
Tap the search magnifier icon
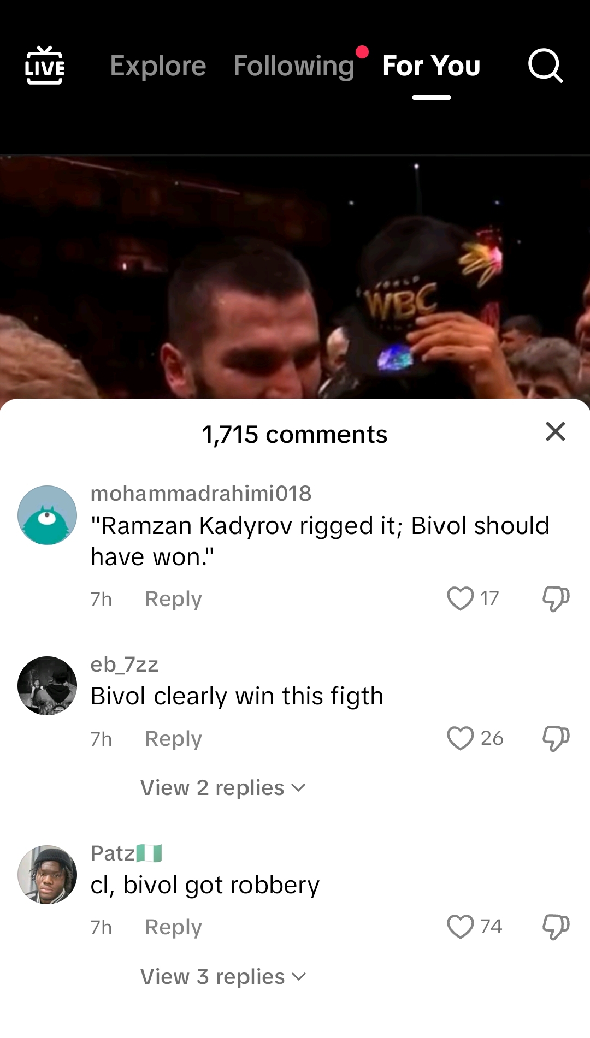tap(545, 66)
